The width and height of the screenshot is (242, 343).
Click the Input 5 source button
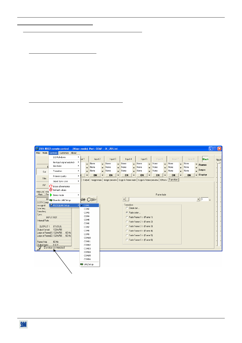(144, 159)
